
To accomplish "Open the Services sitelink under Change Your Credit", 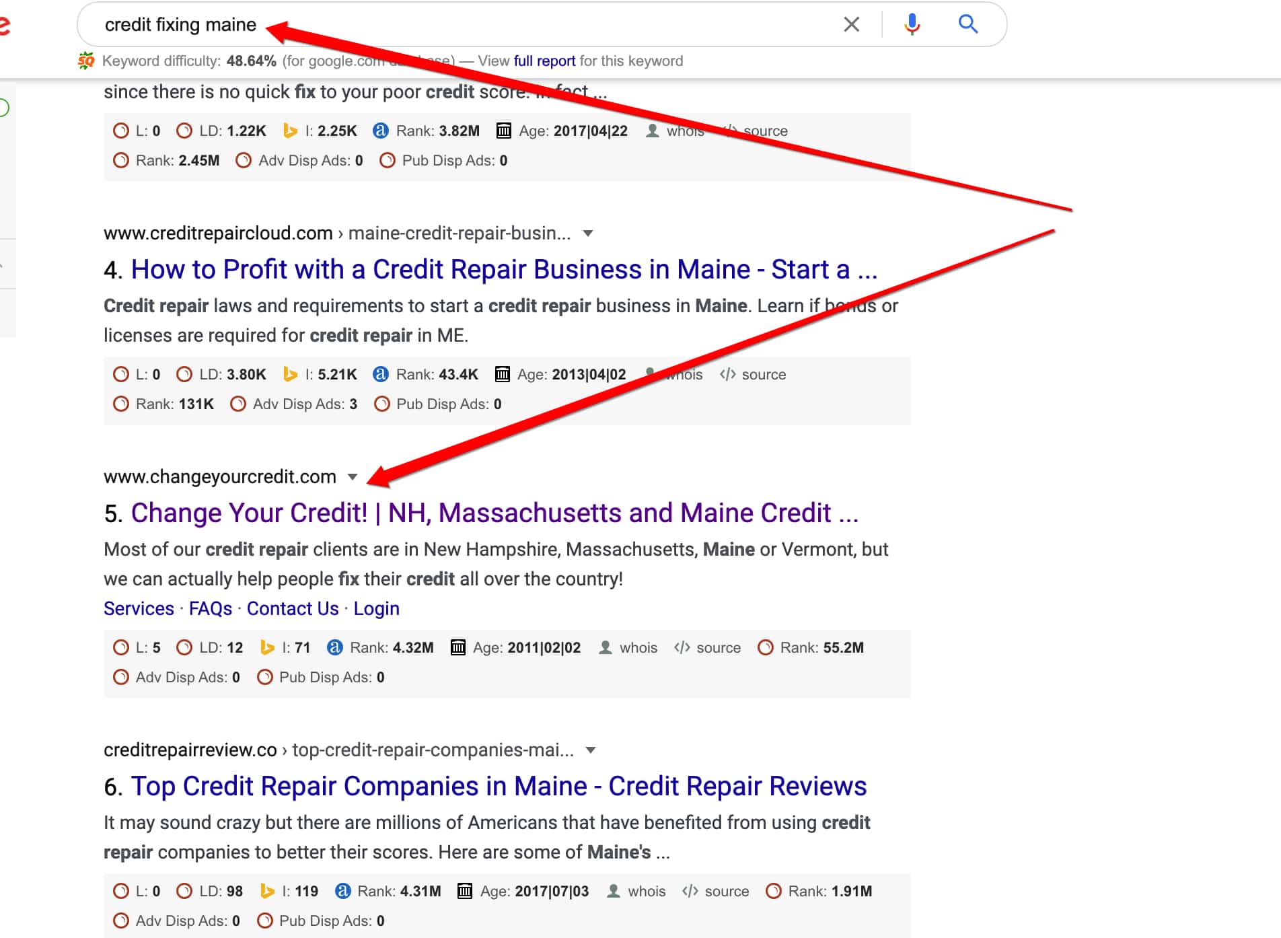I will tap(139, 609).
